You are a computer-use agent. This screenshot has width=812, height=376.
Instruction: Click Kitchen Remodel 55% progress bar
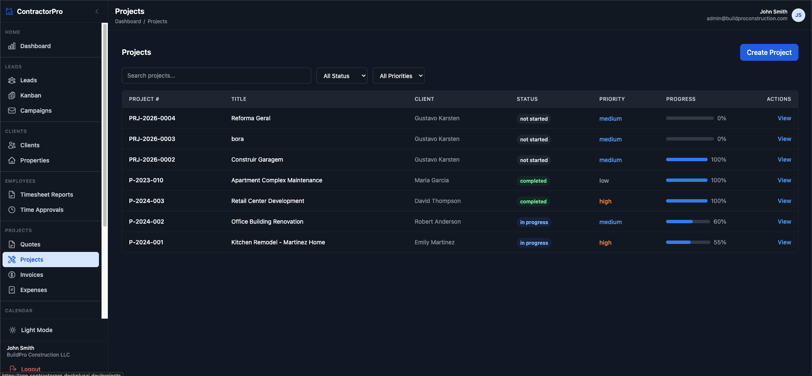[688, 242]
